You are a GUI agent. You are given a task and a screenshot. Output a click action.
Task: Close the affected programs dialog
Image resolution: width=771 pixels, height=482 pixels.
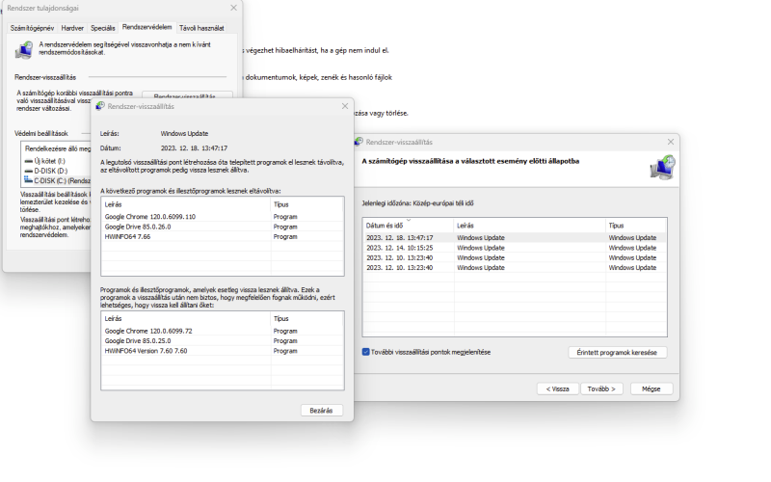345,106
